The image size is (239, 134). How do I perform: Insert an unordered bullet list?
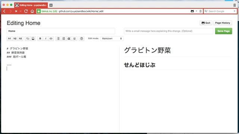(x=58, y=39)
